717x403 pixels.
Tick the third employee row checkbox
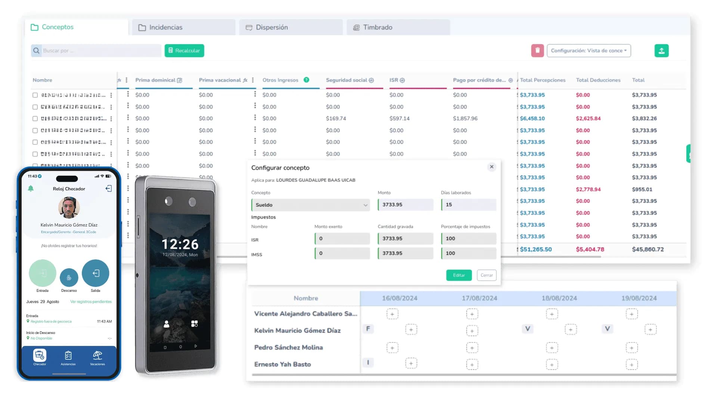[35, 119]
